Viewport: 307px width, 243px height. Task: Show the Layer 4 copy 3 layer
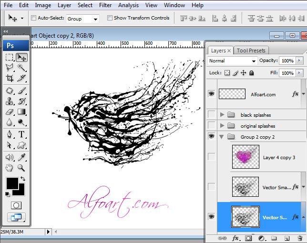pyautogui.click(x=211, y=157)
